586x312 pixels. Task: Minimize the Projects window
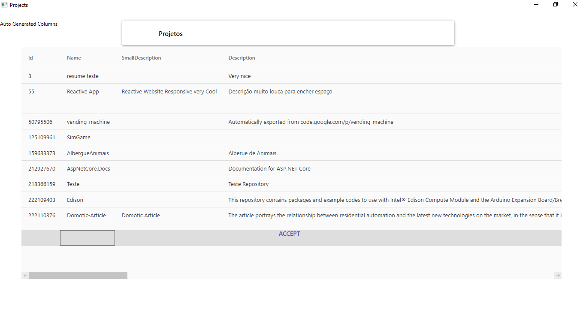point(536,5)
